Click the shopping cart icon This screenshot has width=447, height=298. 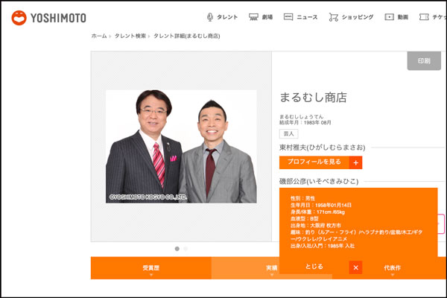(x=333, y=17)
